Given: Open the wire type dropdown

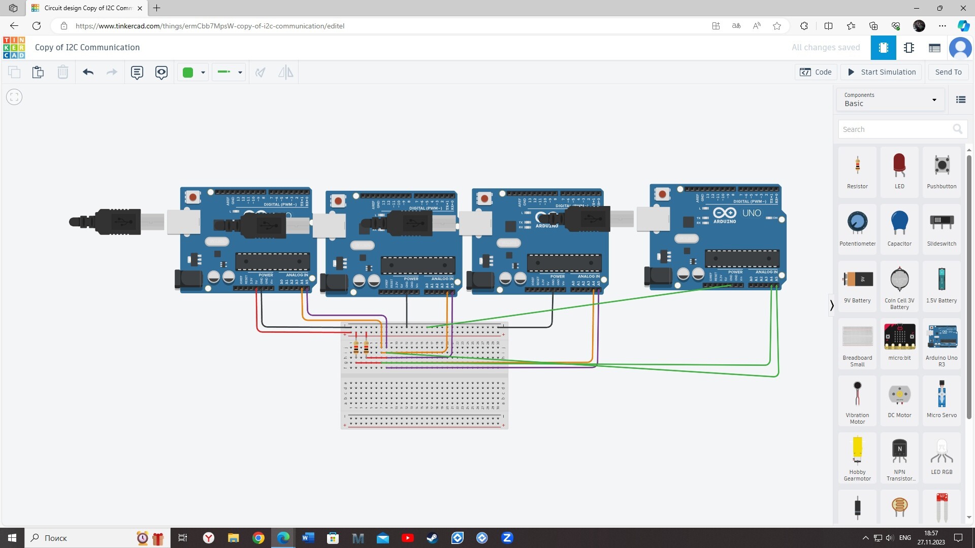Looking at the screenshot, I should click(229, 72).
